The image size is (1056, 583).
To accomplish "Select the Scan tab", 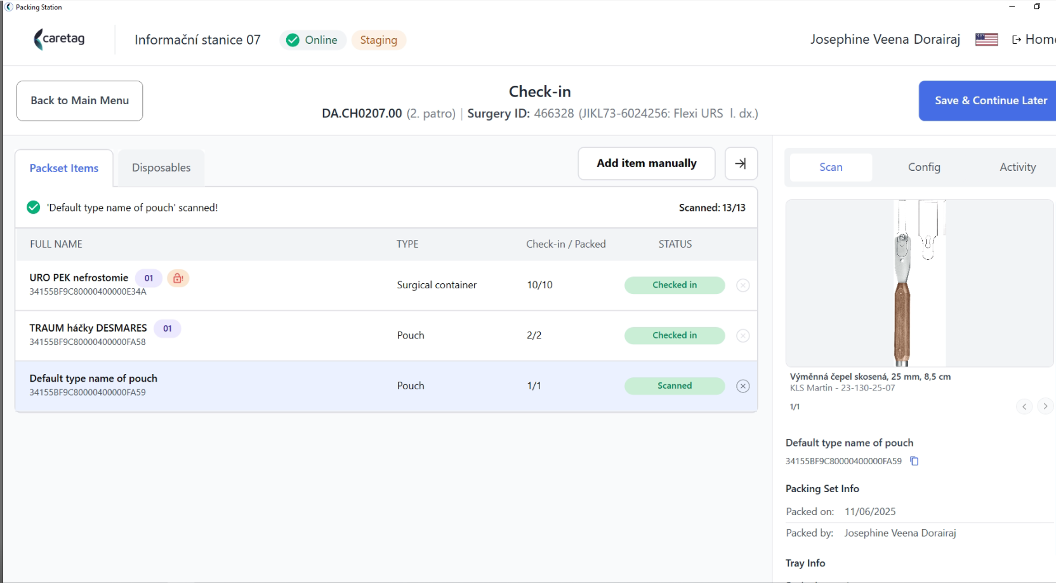I will (831, 167).
